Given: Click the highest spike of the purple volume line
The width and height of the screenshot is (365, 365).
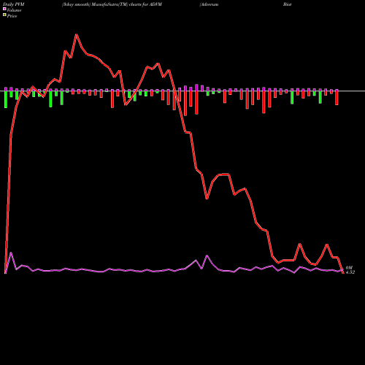Looking at the screenshot, I should (x=11, y=253).
